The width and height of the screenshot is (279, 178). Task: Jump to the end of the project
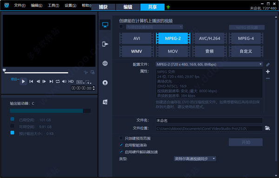pyautogui.click(x=51, y=82)
